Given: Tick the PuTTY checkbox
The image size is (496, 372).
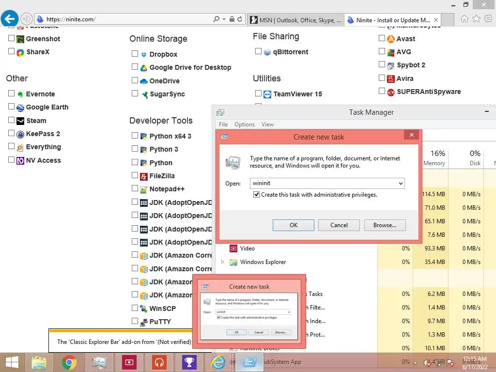Looking at the screenshot, I should point(135,321).
